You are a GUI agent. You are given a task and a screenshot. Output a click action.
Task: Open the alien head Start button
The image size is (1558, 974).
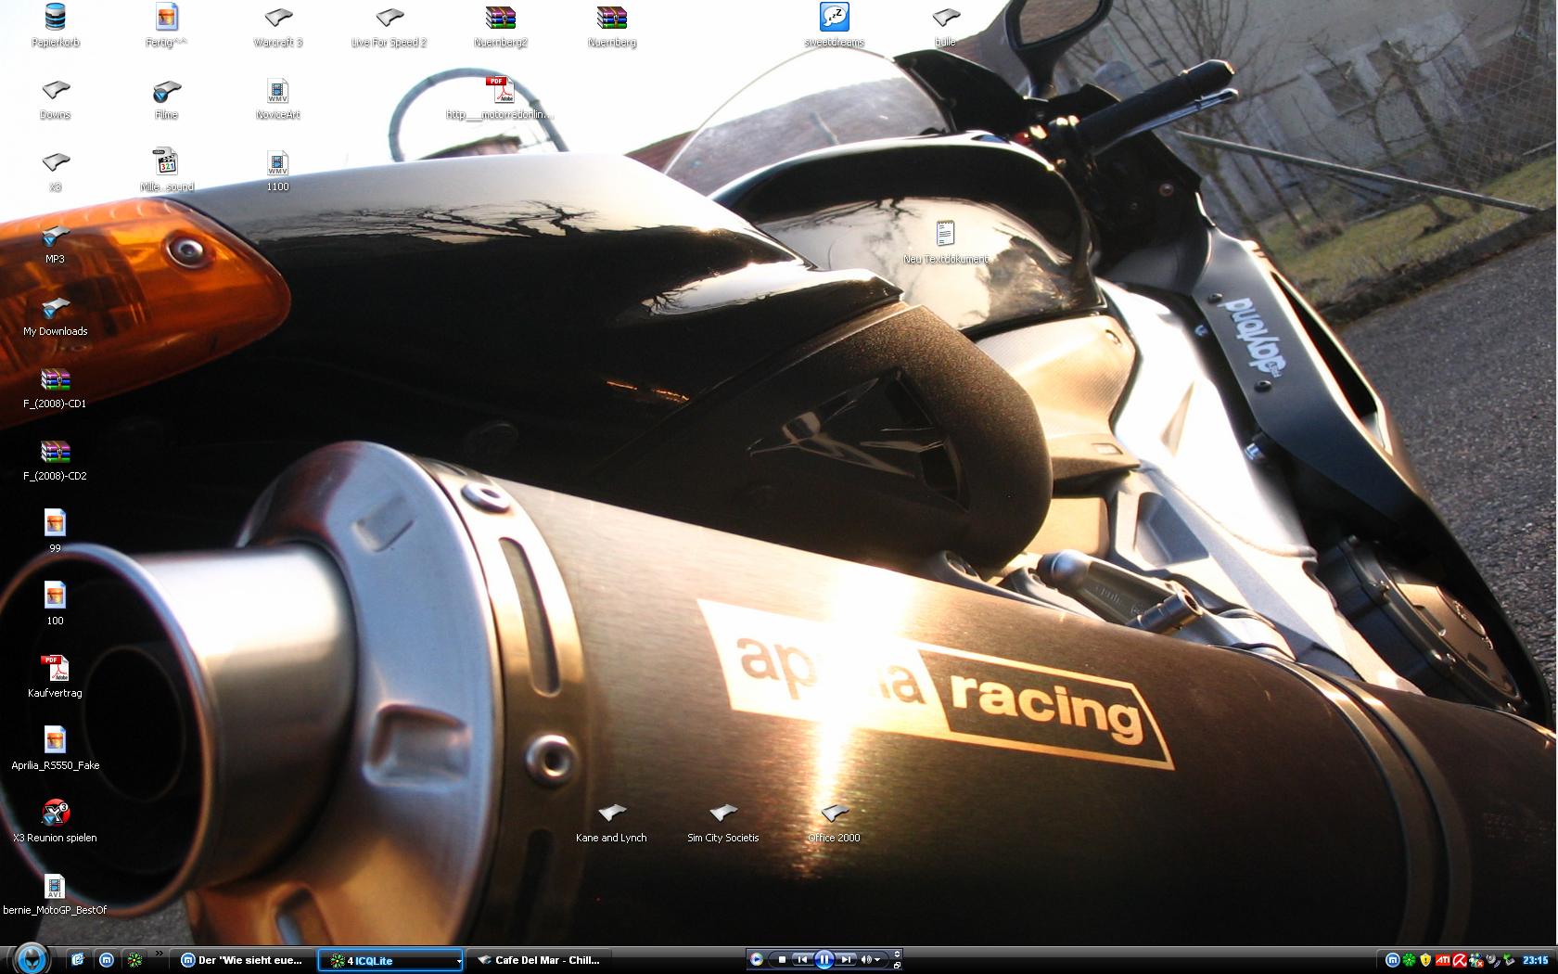pyautogui.click(x=31, y=958)
